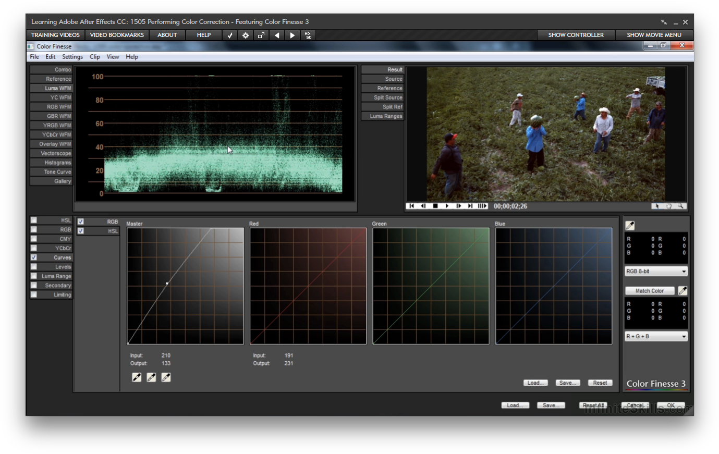Image resolution: width=719 pixels, height=454 pixels.
Task: Select the hand pan tool below the preview
Action: pyautogui.click(x=668, y=205)
